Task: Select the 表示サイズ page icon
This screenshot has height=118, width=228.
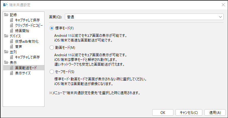Action: pos(12,73)
